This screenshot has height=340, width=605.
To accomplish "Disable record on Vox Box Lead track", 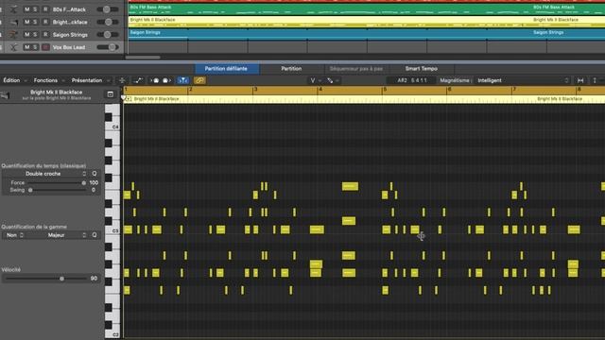I will point(45,47).
